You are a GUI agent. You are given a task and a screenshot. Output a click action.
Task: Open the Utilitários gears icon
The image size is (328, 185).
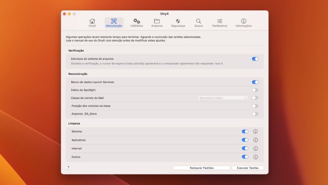(x=137, y=21)
